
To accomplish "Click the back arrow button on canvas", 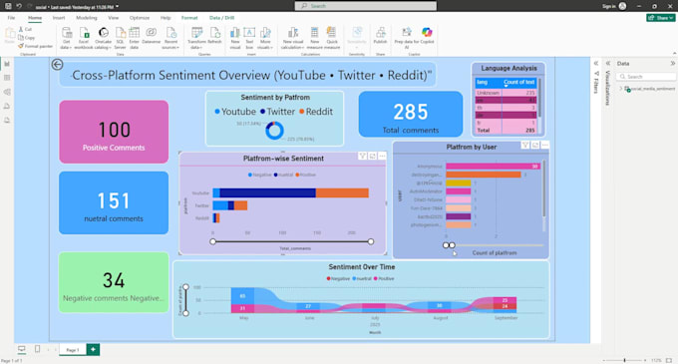I will (x=57, y=65).
